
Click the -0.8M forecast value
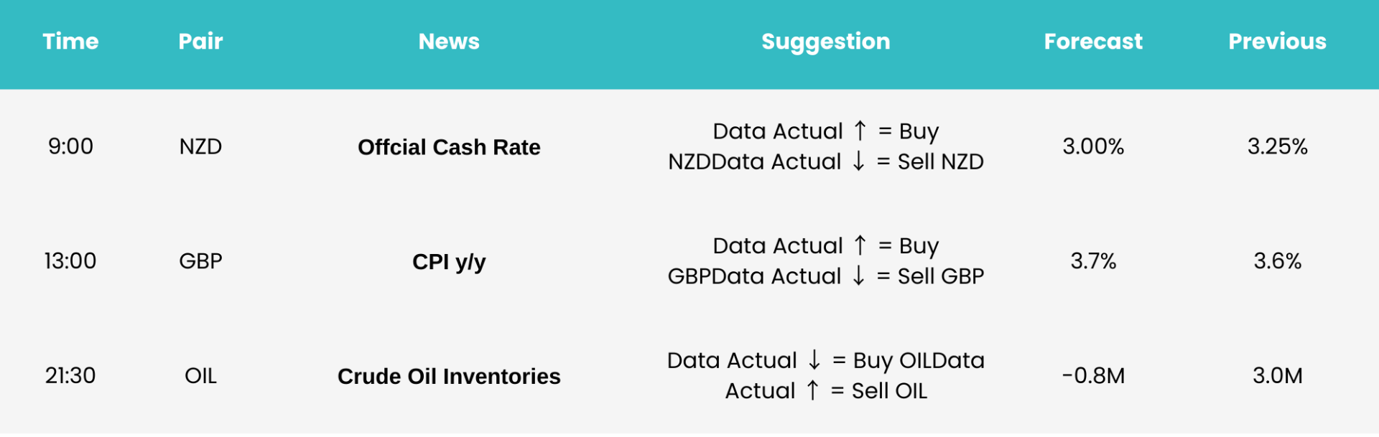coord(1093,376)
